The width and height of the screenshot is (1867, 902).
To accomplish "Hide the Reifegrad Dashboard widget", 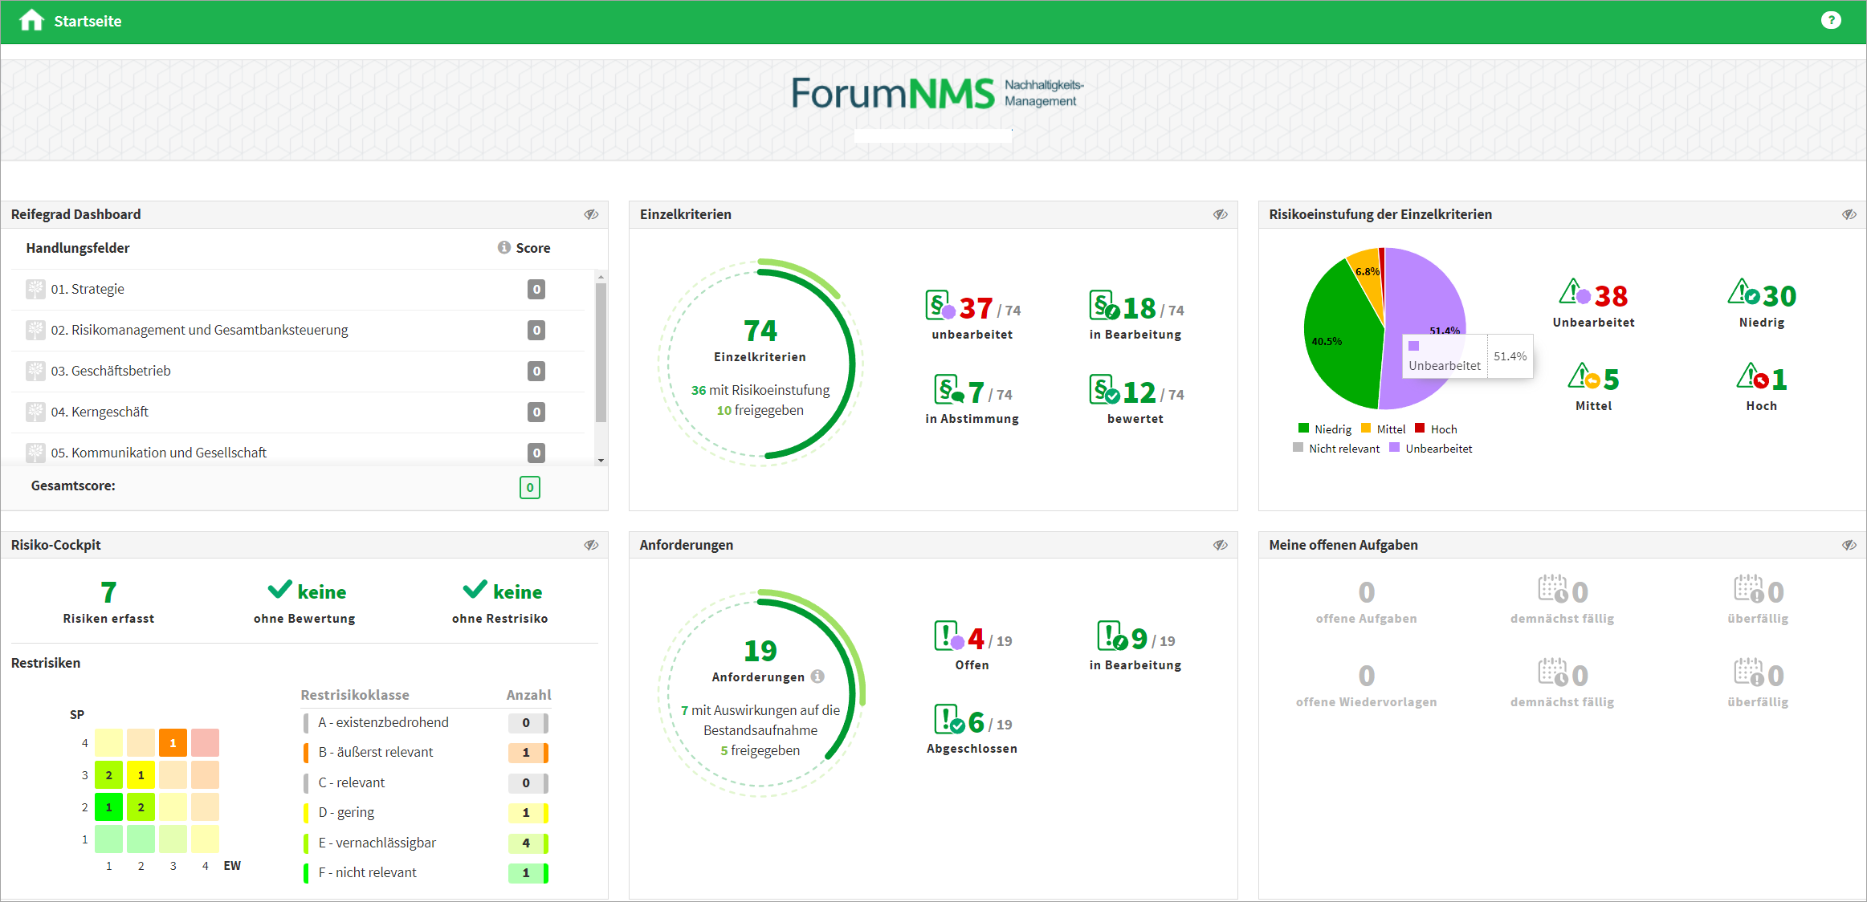I will (x=591, y=214).
